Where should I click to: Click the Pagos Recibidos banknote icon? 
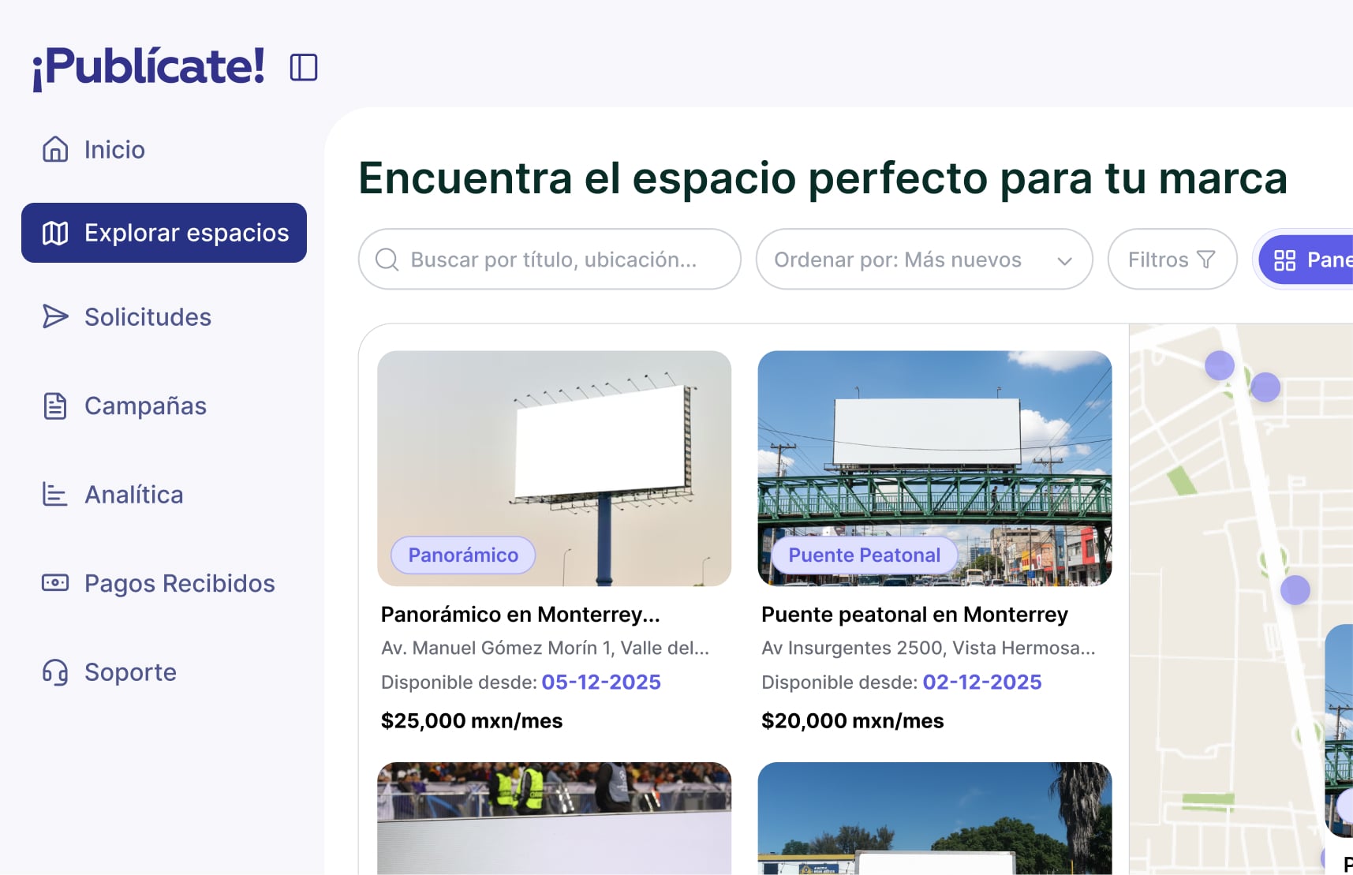[55, 583]
